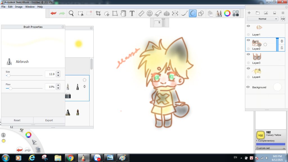Click the Size value field 12.9
This screenshot has height=162, width=288.
point(50,74)
